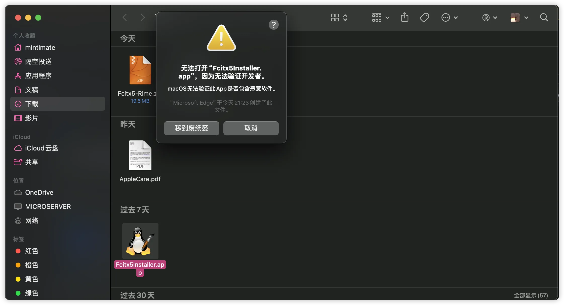Open OneDrive location in sidebar
The height and width of the screenshot is (305, 564).
[x=57, y=193]
